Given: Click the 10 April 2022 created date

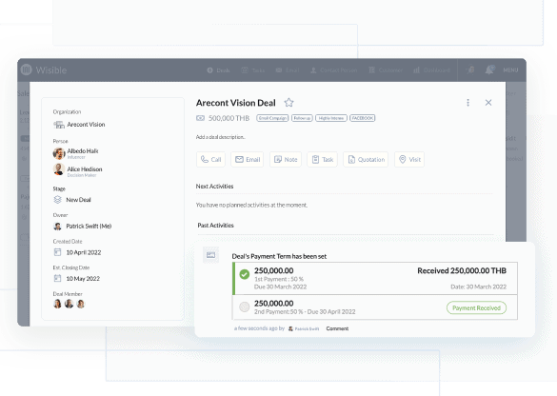Looking at the screenshot, I should (x=84, y=252).
